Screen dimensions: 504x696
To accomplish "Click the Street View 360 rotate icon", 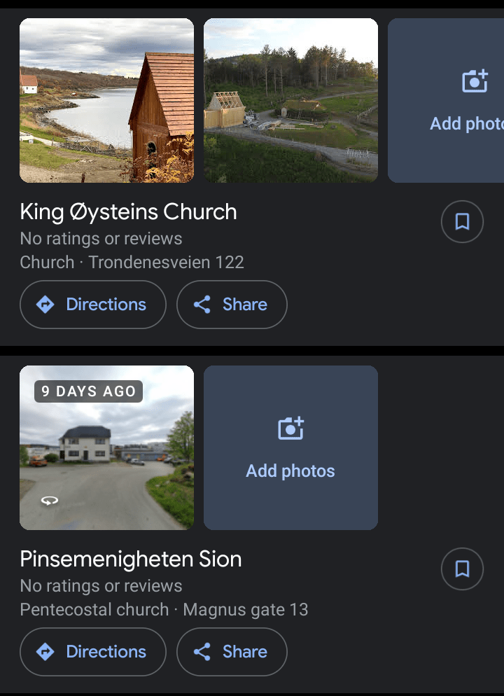I will tap(49, 501).
